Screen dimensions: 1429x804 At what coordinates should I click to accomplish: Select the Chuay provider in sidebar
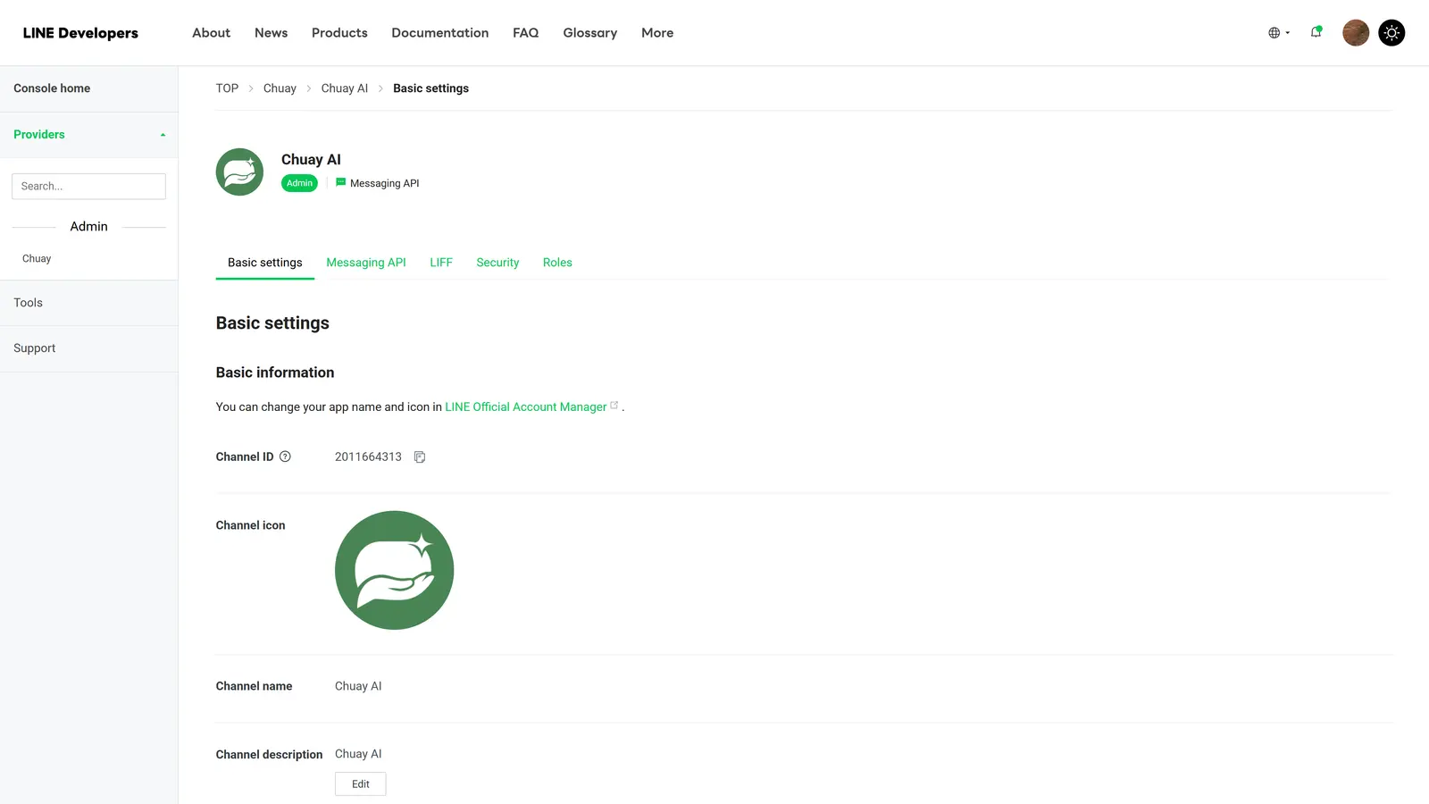tap(37, 258)
